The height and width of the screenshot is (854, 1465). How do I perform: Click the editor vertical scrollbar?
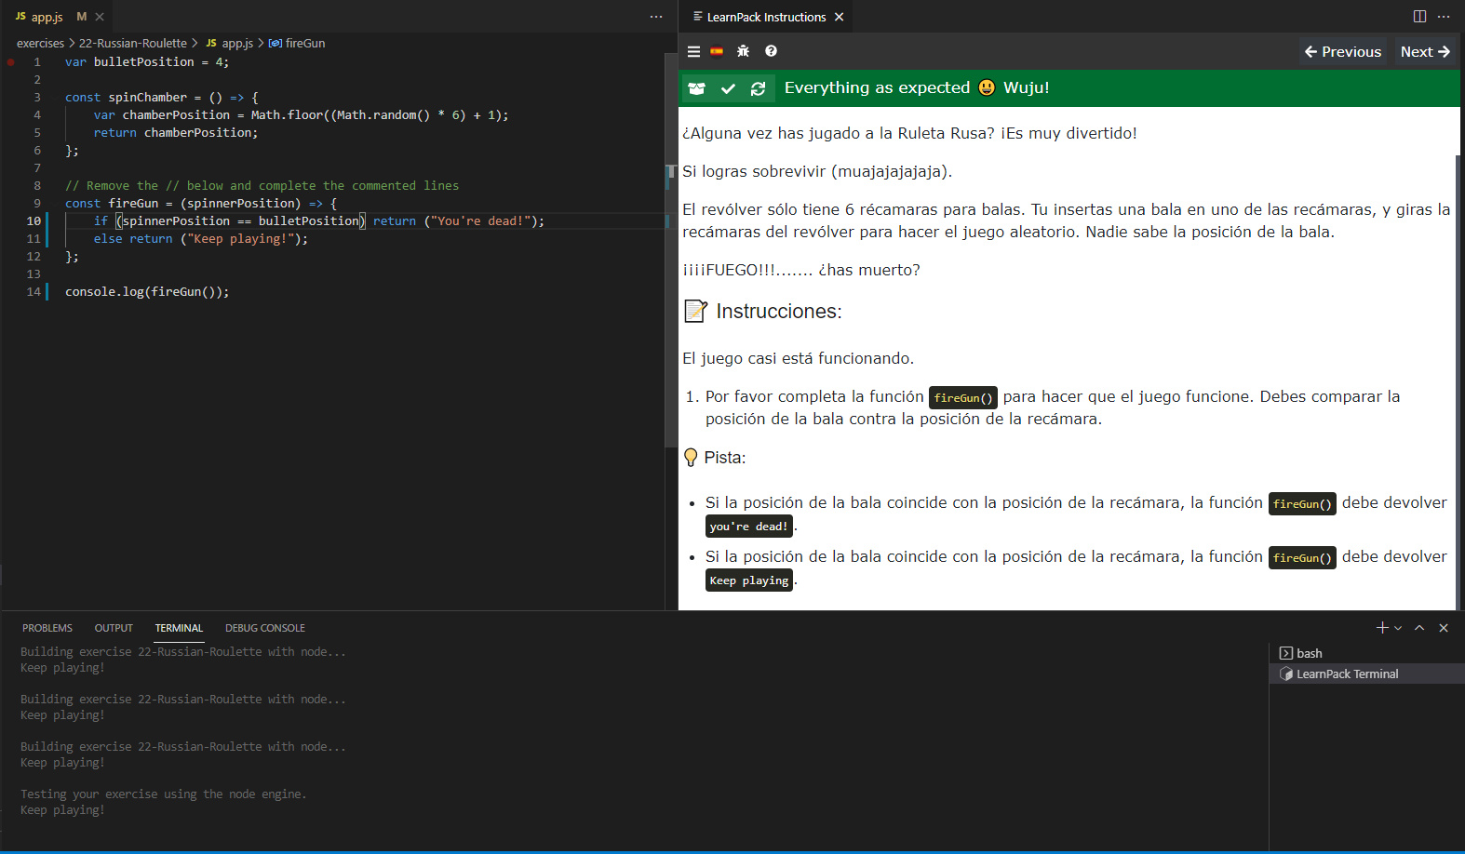click(x=671, y=251)
